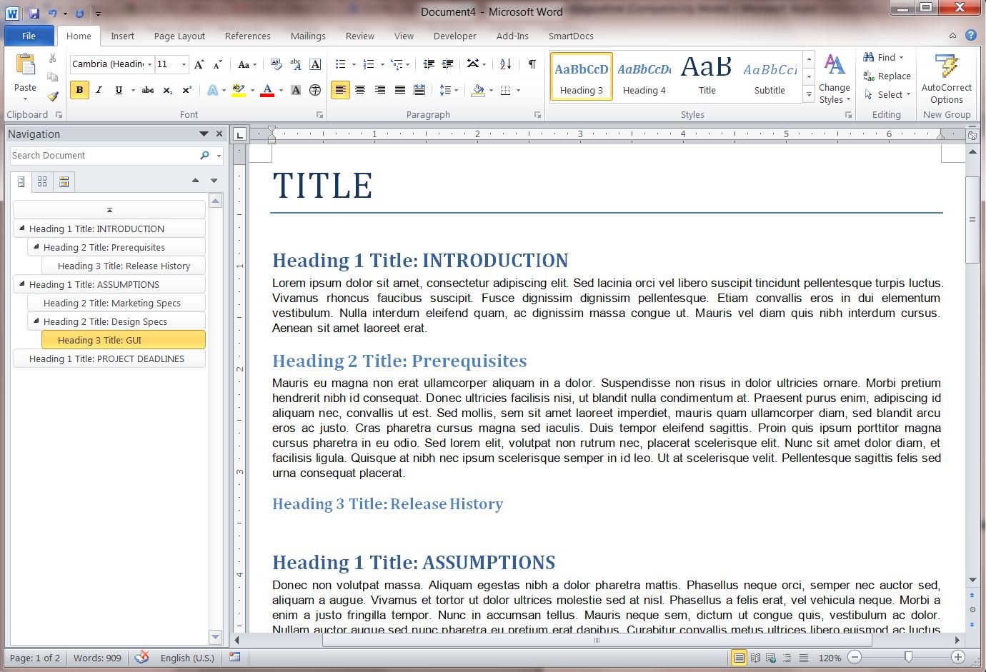This screenshot has width=986, height=672.
Task: Open the font size dropdown
Action: click(184, 64)
